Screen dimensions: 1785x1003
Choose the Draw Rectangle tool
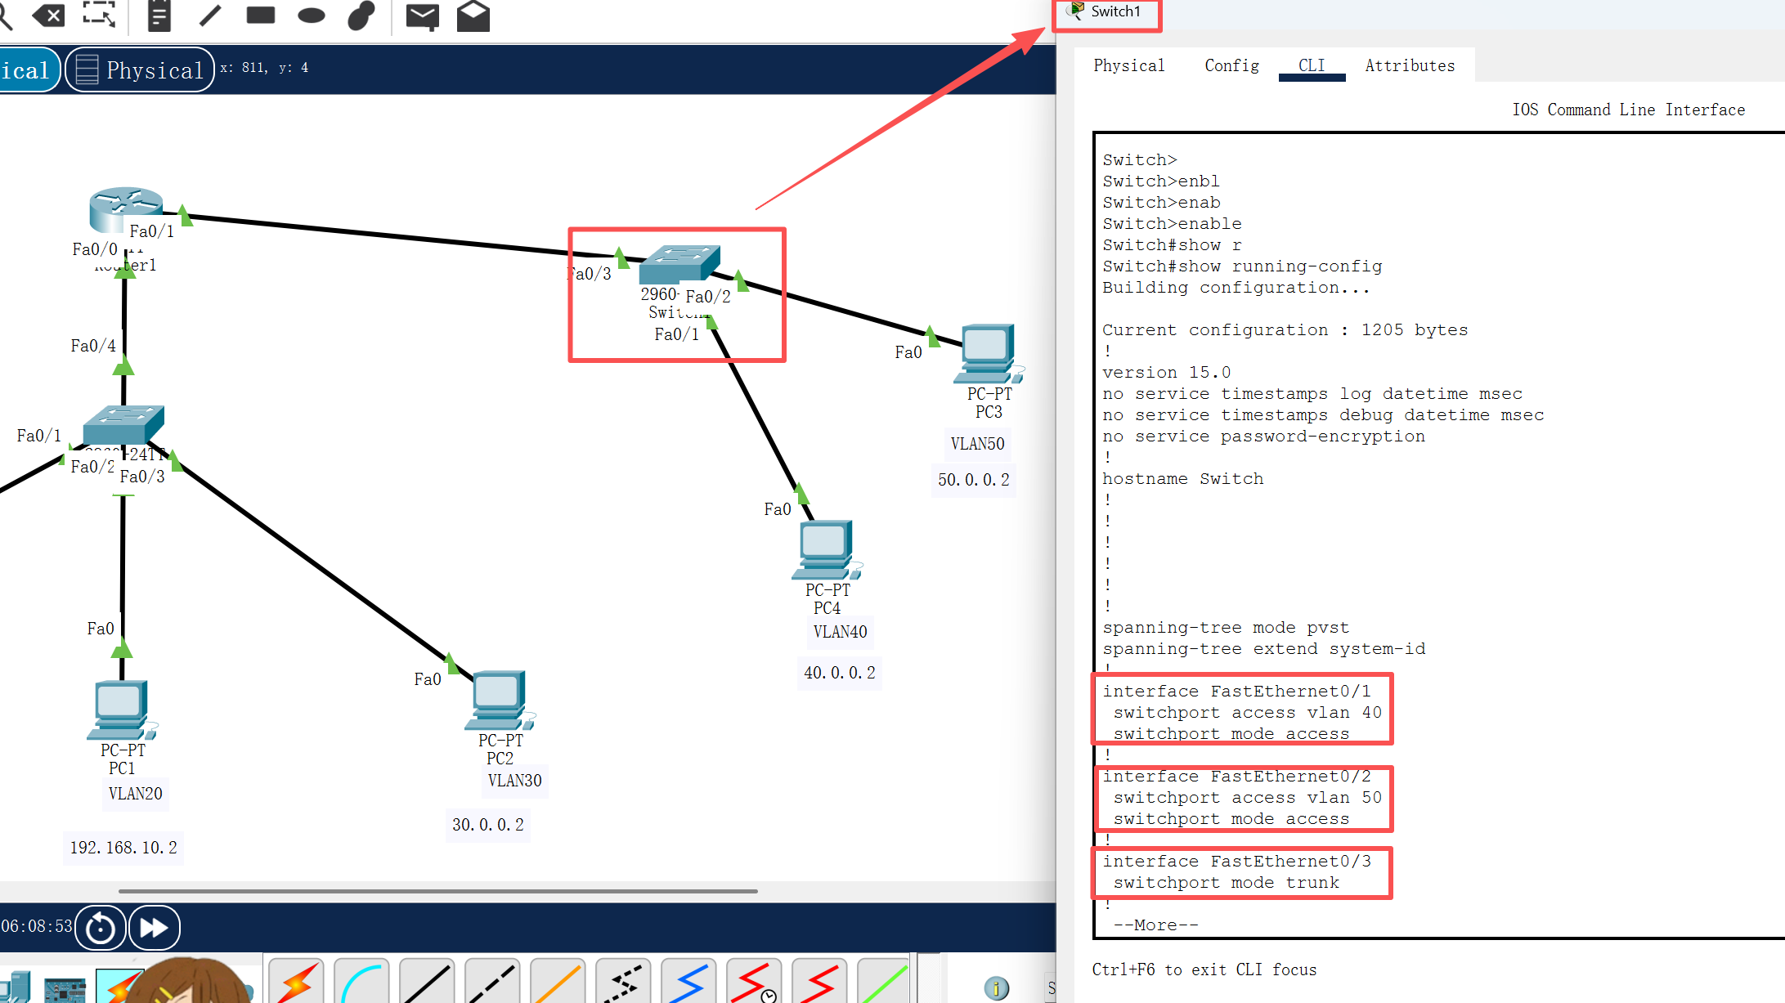[261, 15]
